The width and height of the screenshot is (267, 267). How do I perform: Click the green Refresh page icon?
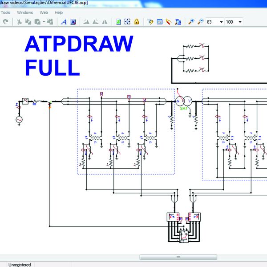point(118,22)
